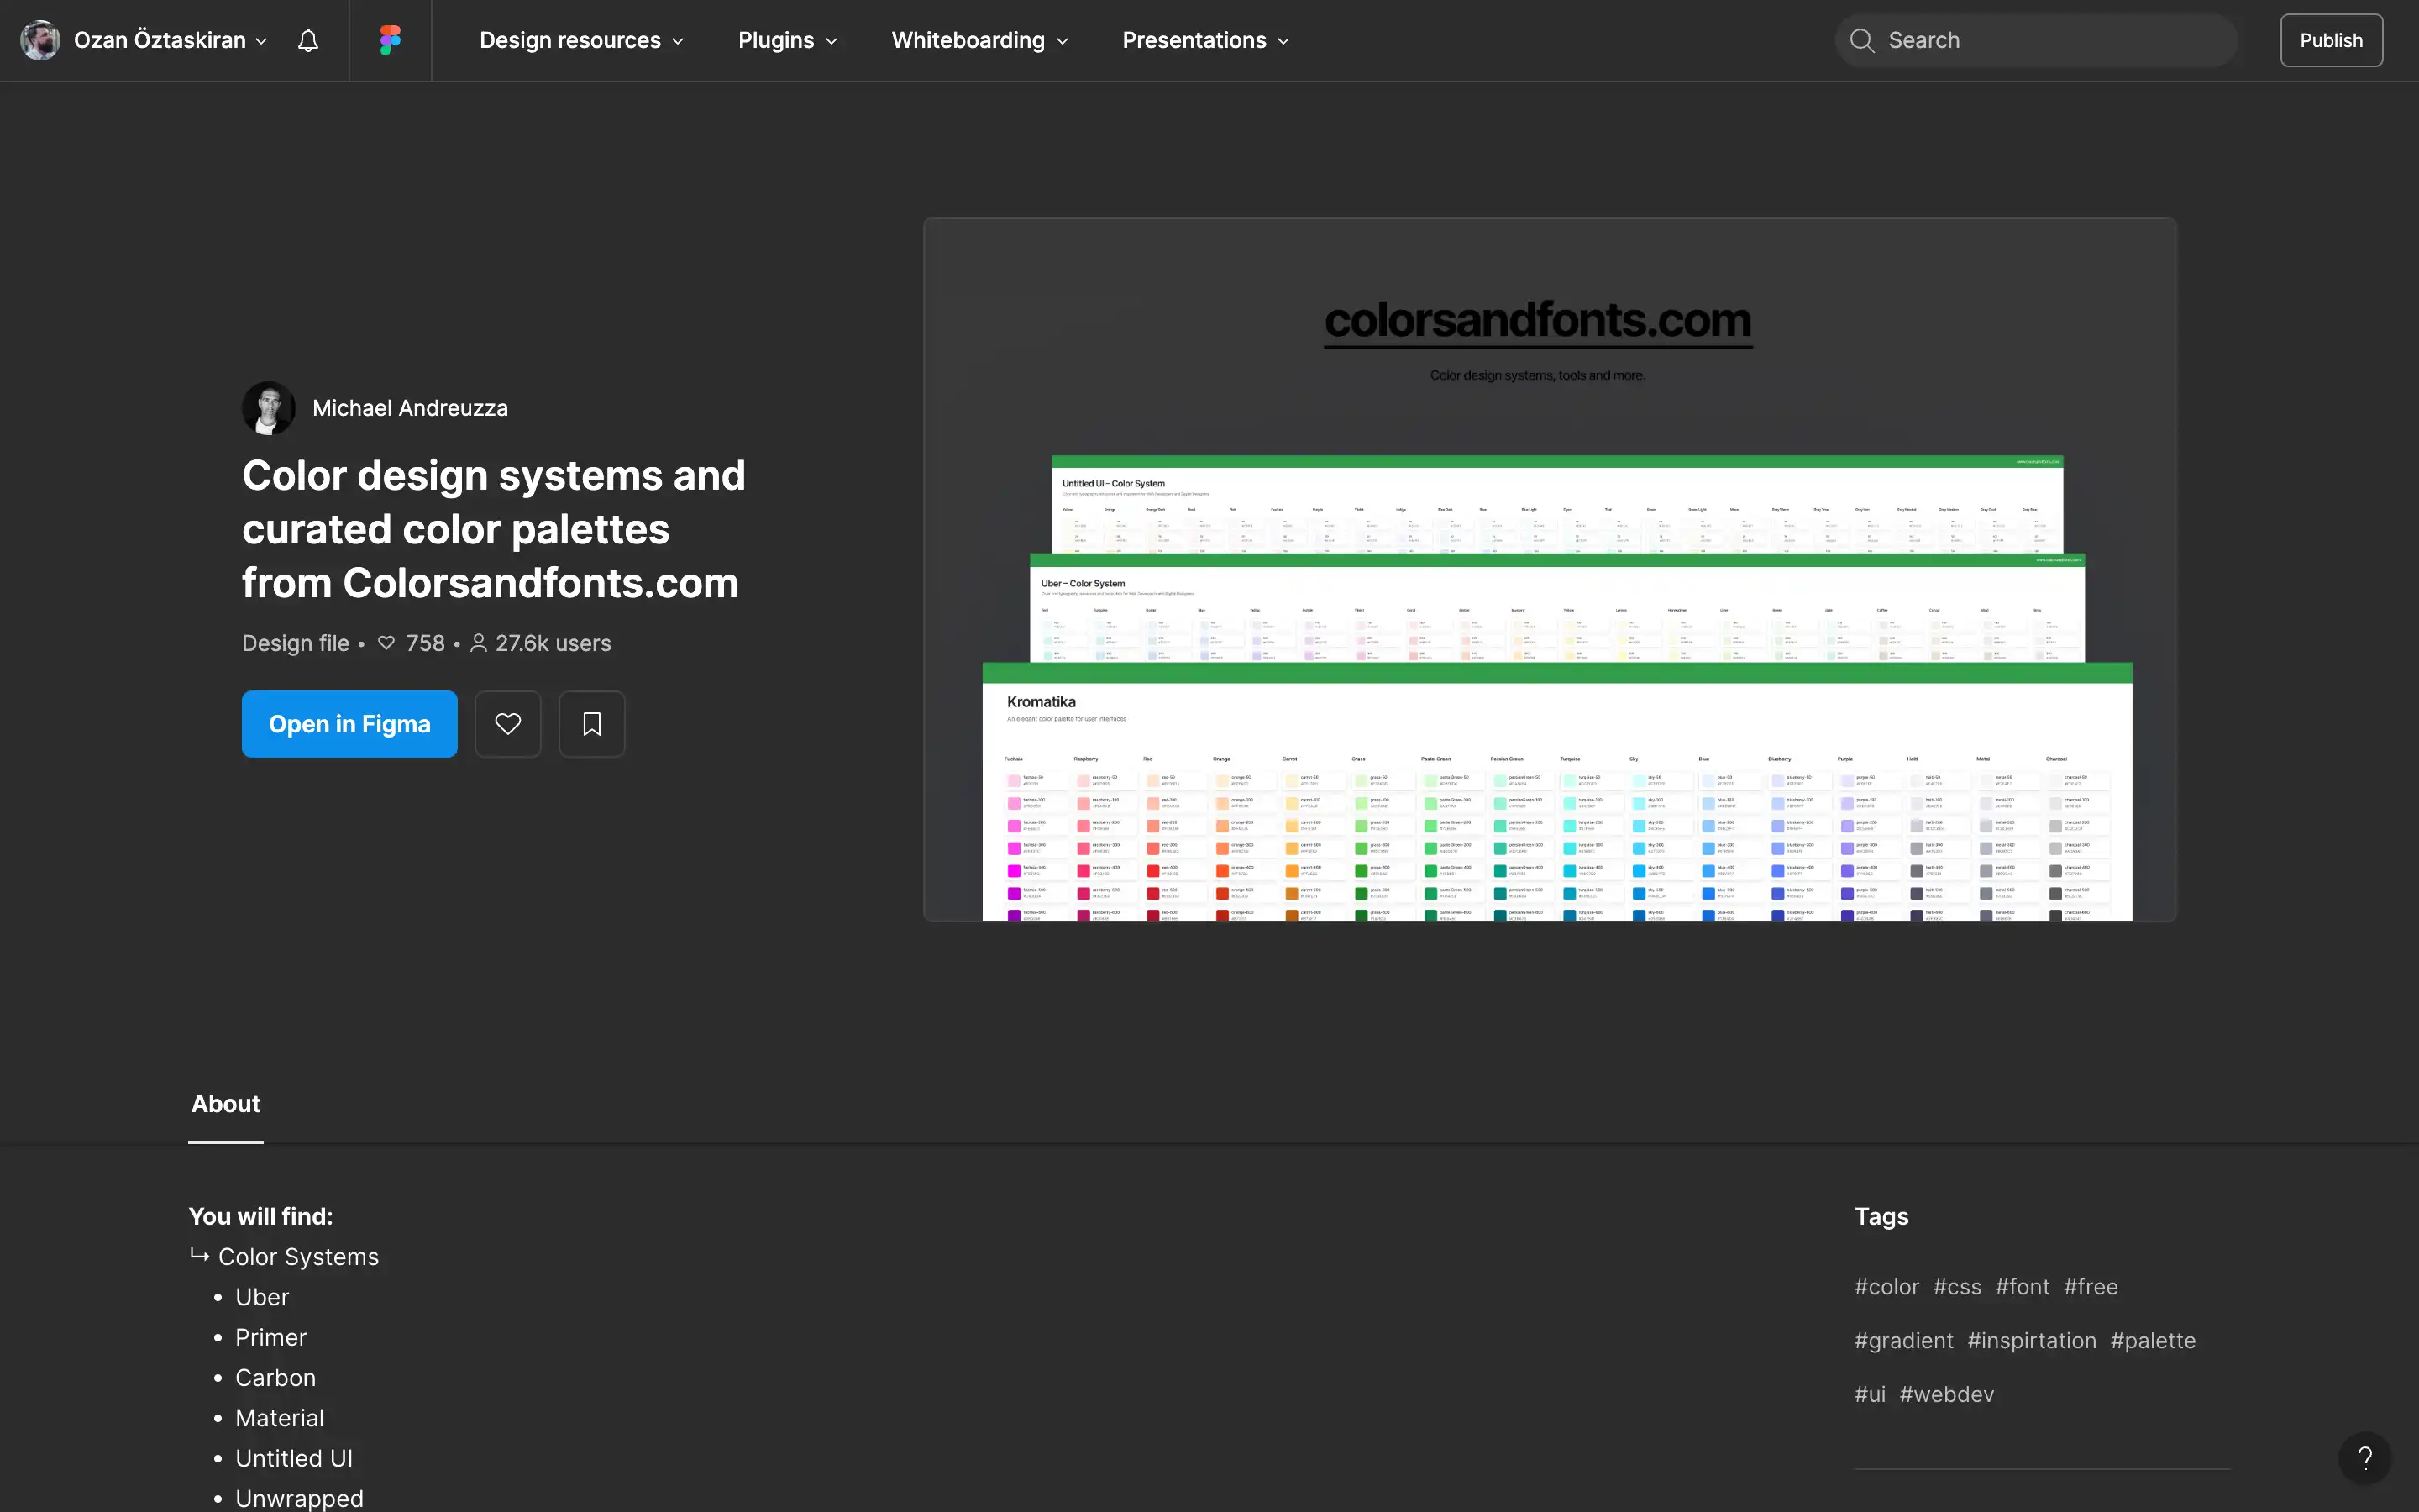Click the 758 likes count
Screen dimensions: 2419x1512
tap(412, 643)
